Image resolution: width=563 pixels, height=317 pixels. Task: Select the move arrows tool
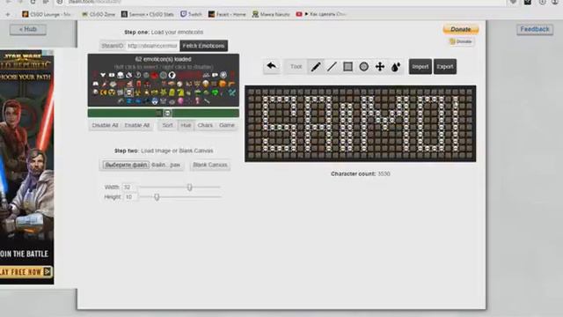pos(379,67)
